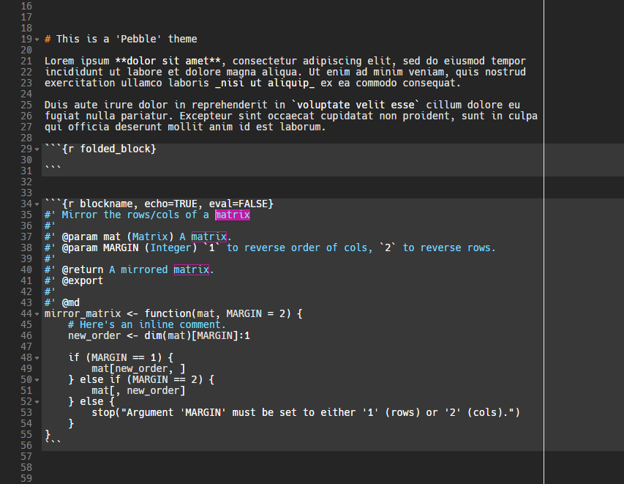624x484 pixels.
Task: Click 'mat[new_order, ]' on line 49
Action: tap(138, 369)
